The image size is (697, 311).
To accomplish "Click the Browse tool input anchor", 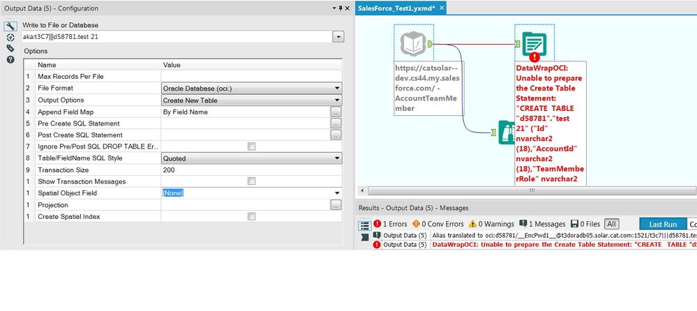I will 494,132.
